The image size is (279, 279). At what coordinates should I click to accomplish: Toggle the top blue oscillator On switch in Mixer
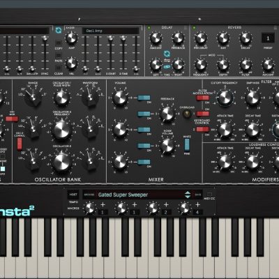pos(144,98)
